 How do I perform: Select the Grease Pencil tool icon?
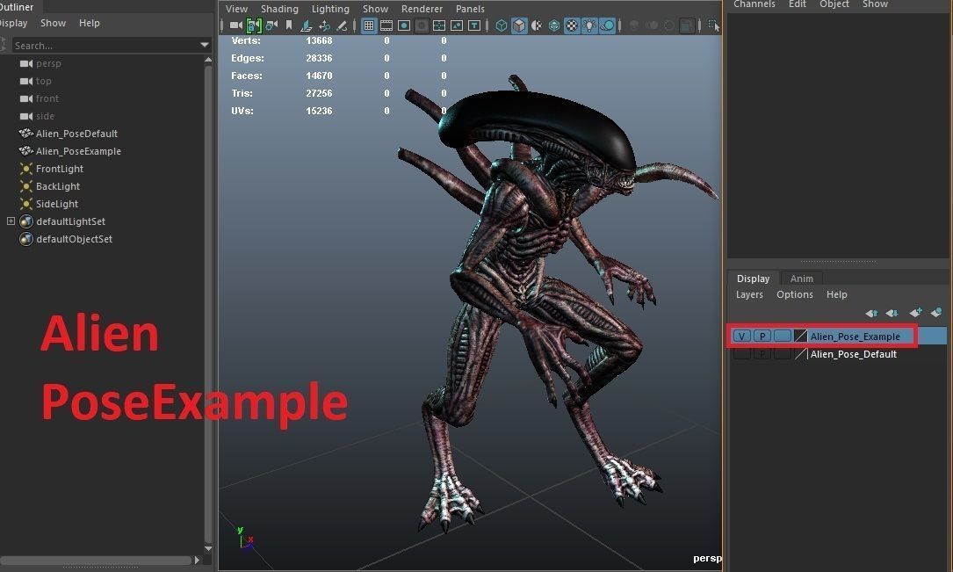pos(342,25)
